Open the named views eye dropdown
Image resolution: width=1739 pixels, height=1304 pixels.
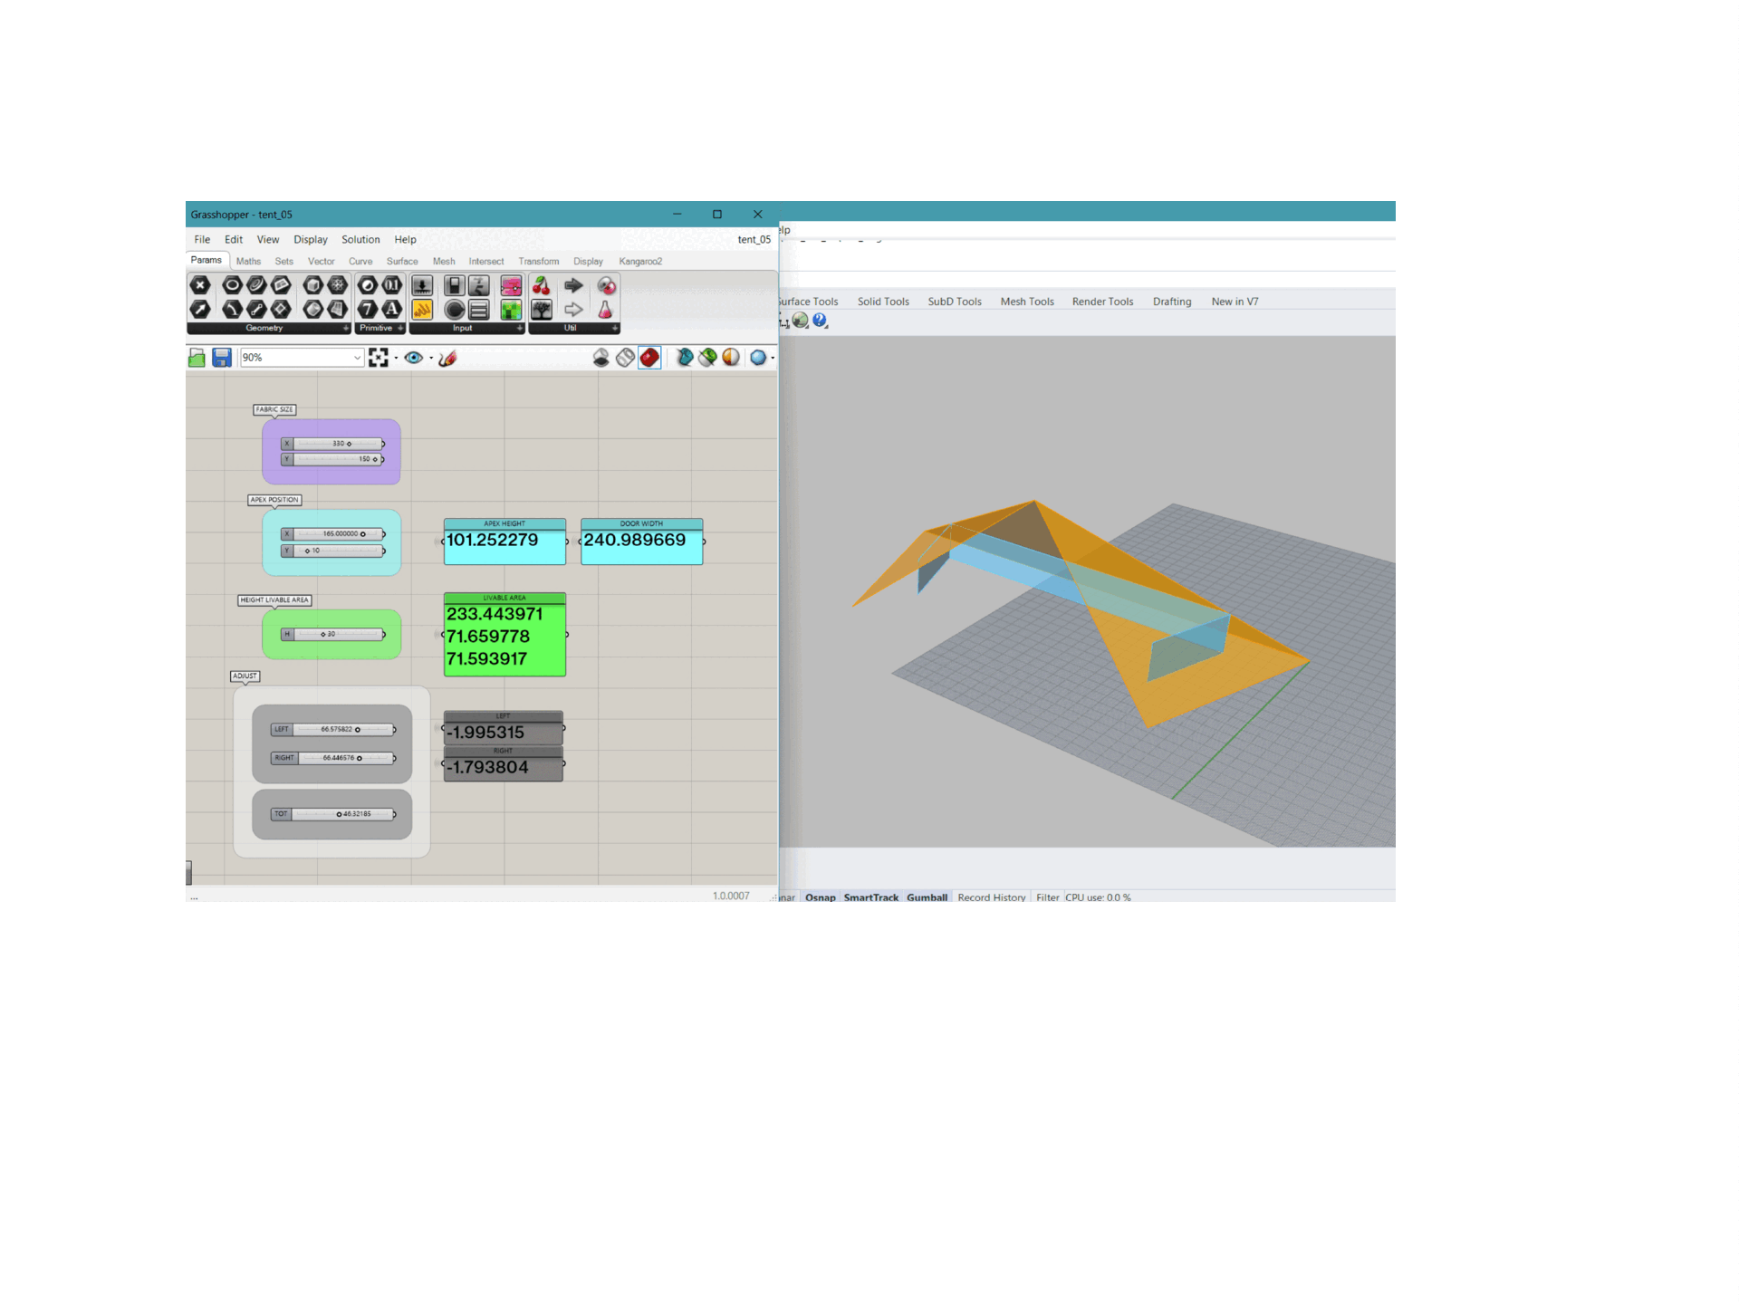pyautogui.click(x=431, y=359)
